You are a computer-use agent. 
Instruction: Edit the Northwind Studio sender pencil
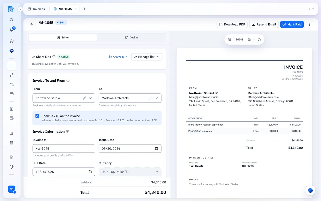(85, 98)
